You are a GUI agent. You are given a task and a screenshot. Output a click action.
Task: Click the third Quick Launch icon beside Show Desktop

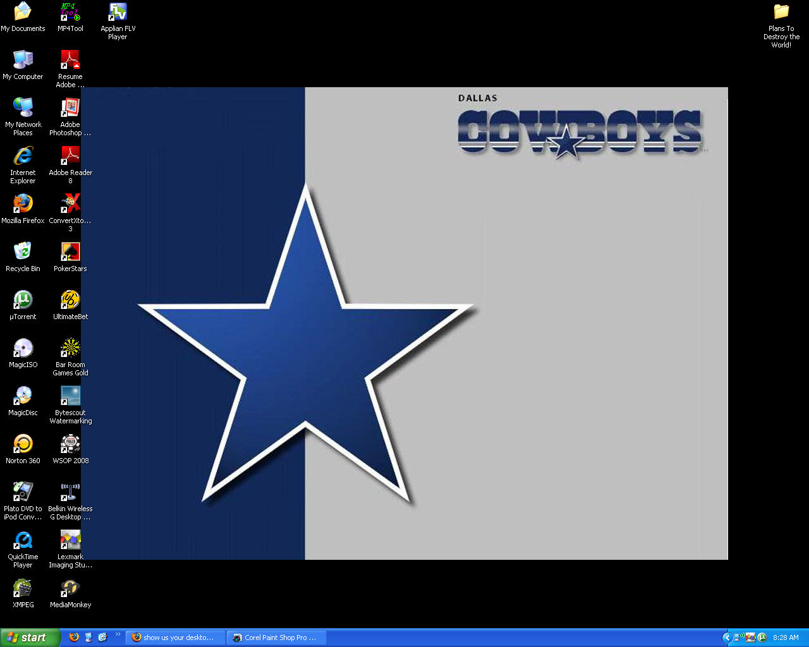coord(102,637)
